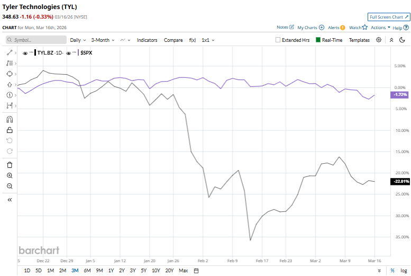Collapse the left drawing toolbar
This screenshot has width=411, height=276.
click(x=9, y=200)
